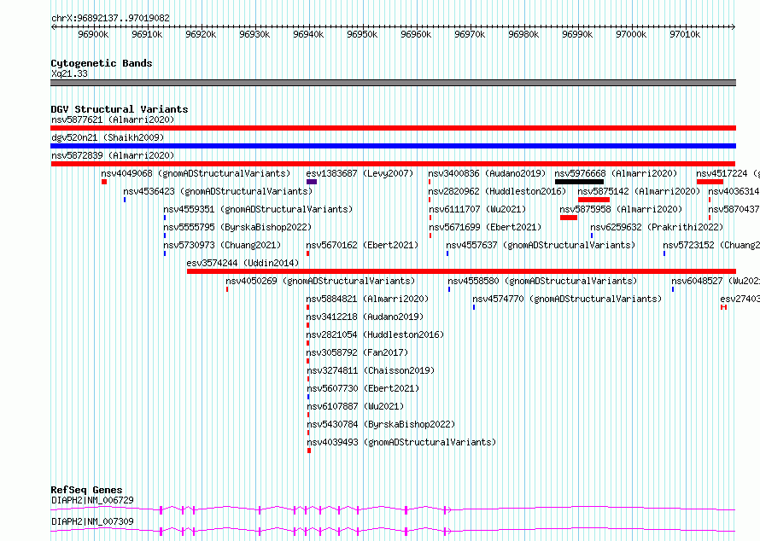760x541 pixels.
Task: Open the nsv5670162 (Ebert2021) label
Action: tap(362, 245)
